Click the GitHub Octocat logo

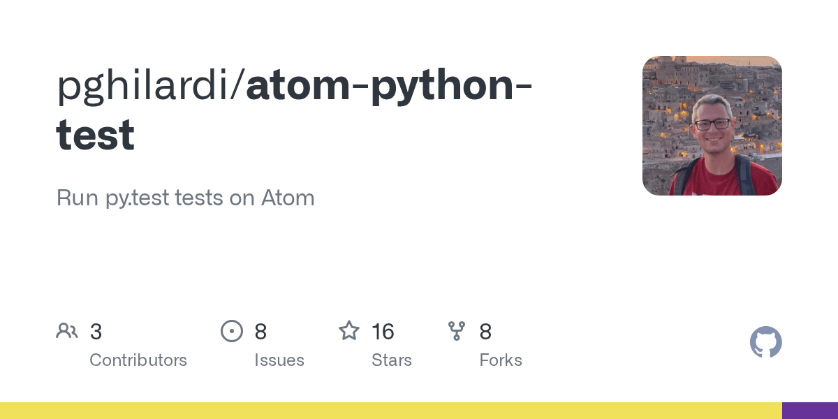766,342
